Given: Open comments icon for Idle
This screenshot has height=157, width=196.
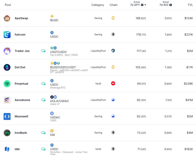Looking at the screenshot, I should [x=43, y=149].
